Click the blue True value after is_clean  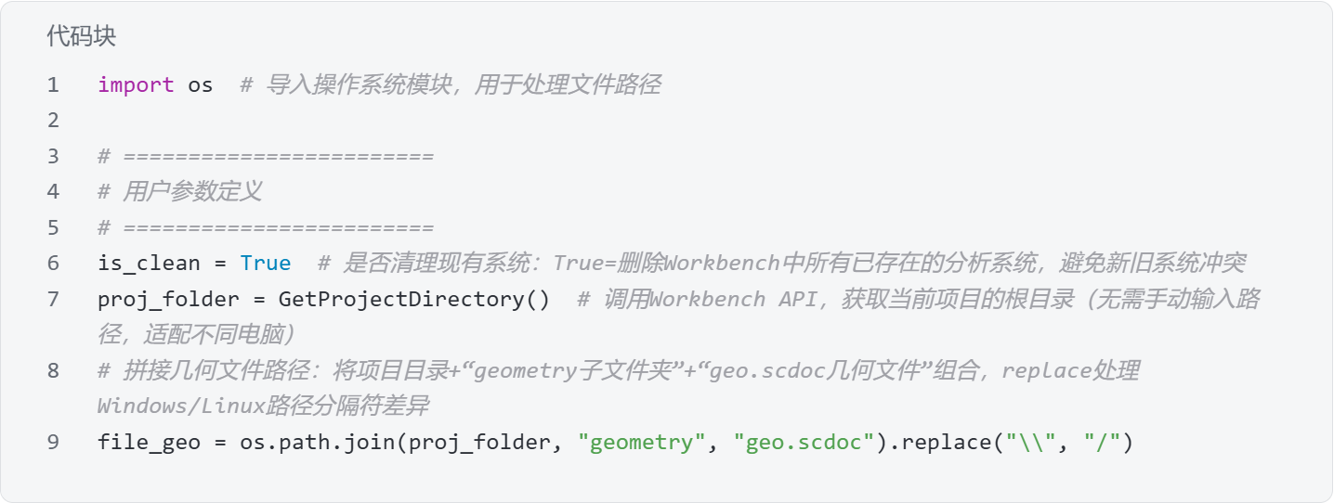[265, 264]
